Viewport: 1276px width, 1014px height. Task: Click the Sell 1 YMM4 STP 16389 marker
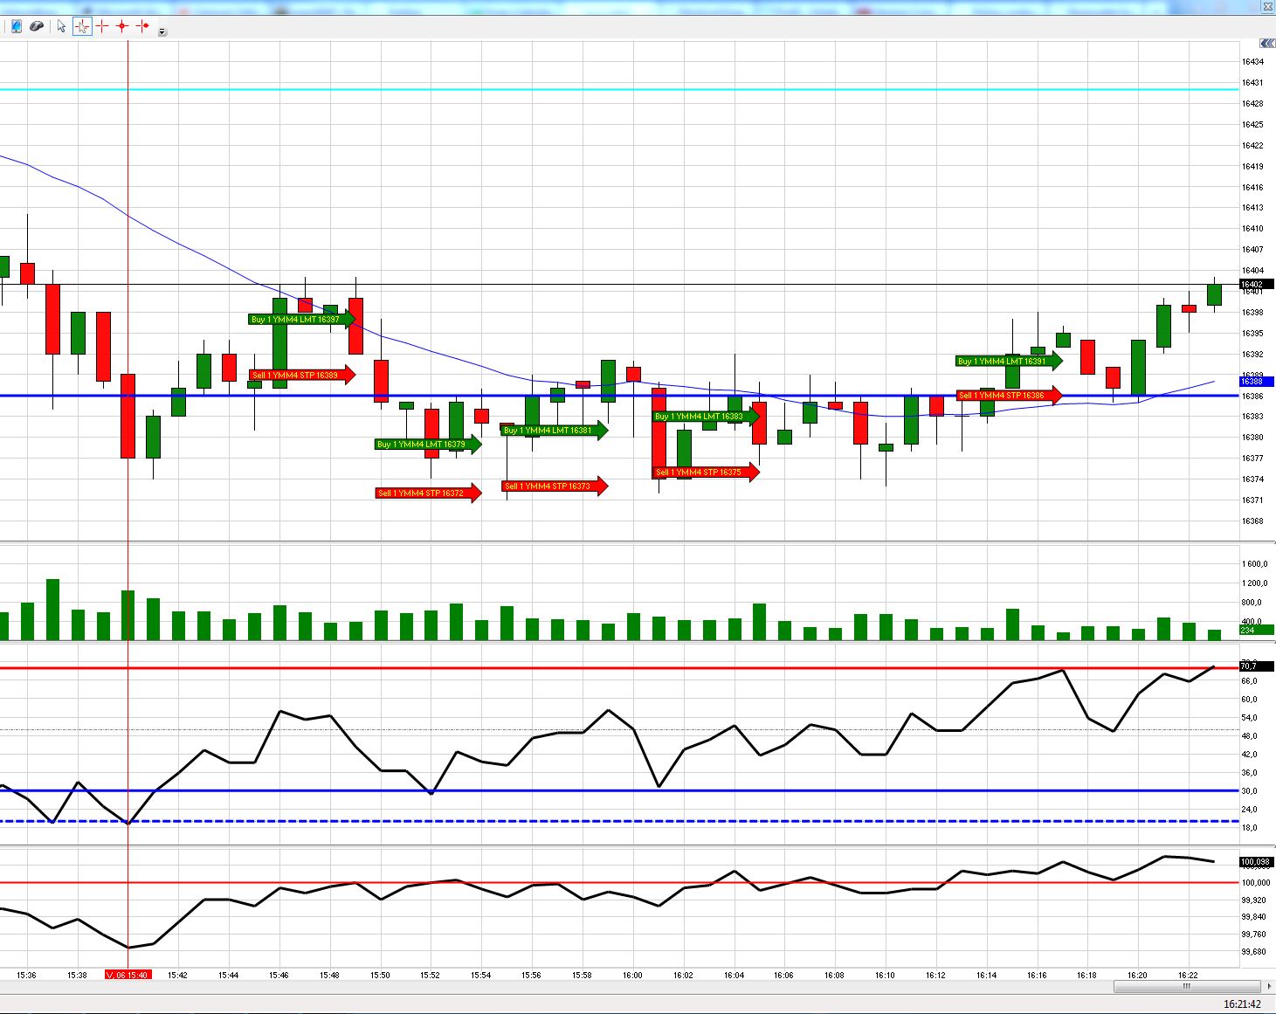point(302,376)
